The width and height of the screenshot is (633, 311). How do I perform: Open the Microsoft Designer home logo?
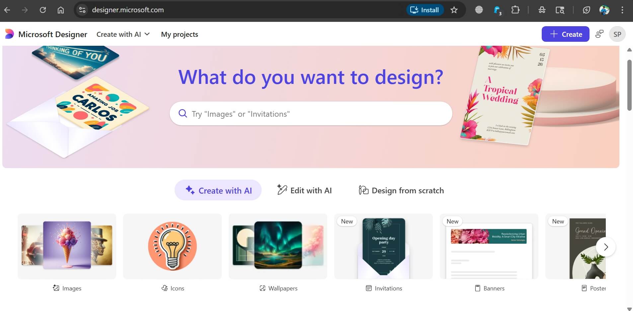tap(45, 34)
